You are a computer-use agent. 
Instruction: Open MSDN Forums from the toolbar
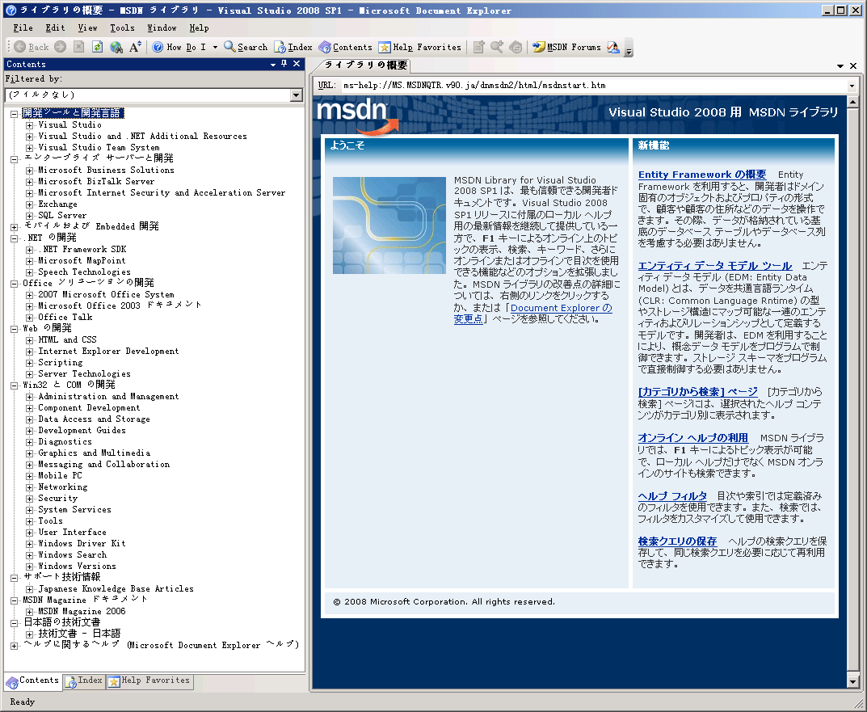(566, 47)
